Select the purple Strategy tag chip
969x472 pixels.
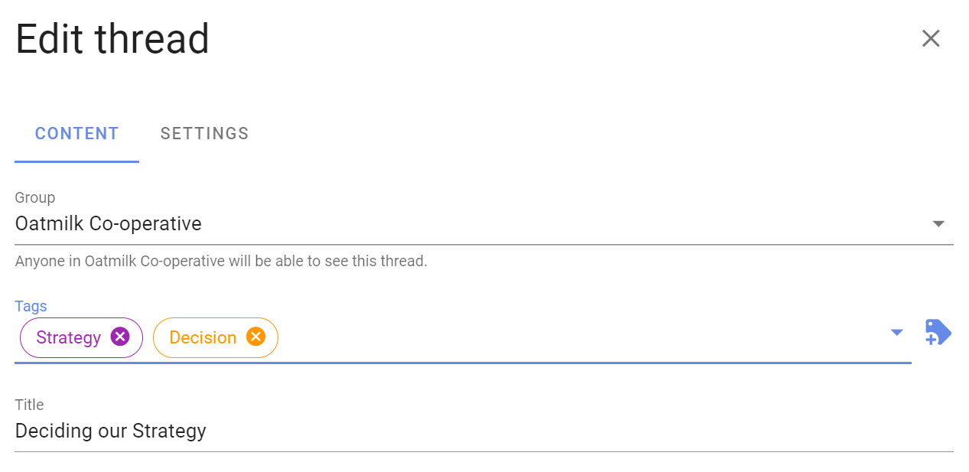click(x=81, y=337)
